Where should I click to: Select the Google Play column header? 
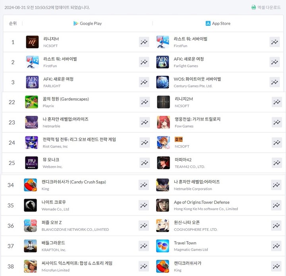click(x=87, y=23)
